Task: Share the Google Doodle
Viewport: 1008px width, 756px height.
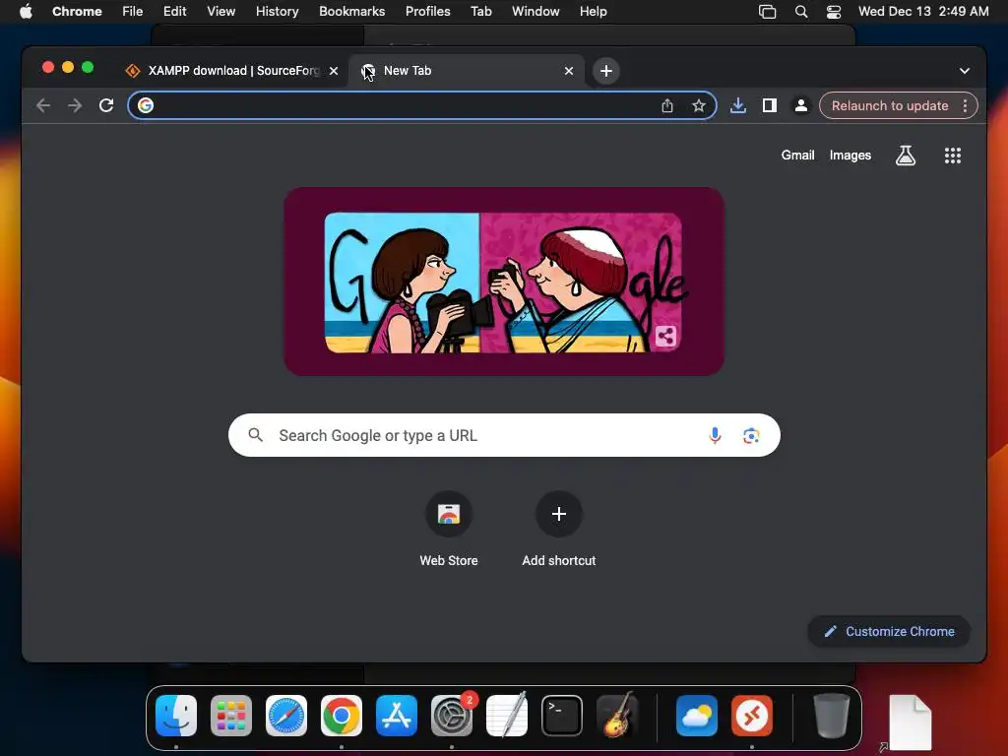Action: click(666, 336)
